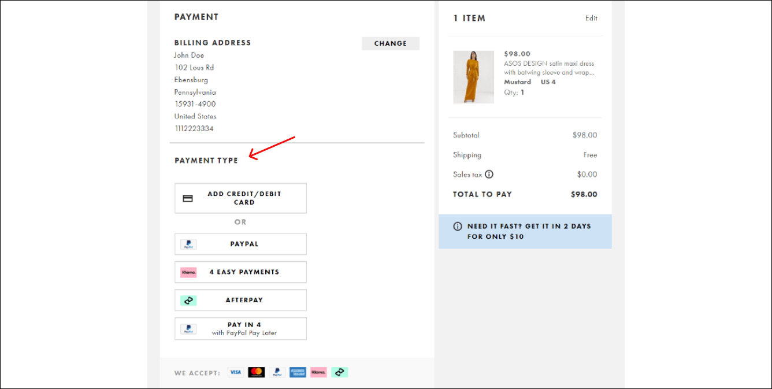
Task: Click the Billing Address heading
Action: coord(213,43)
